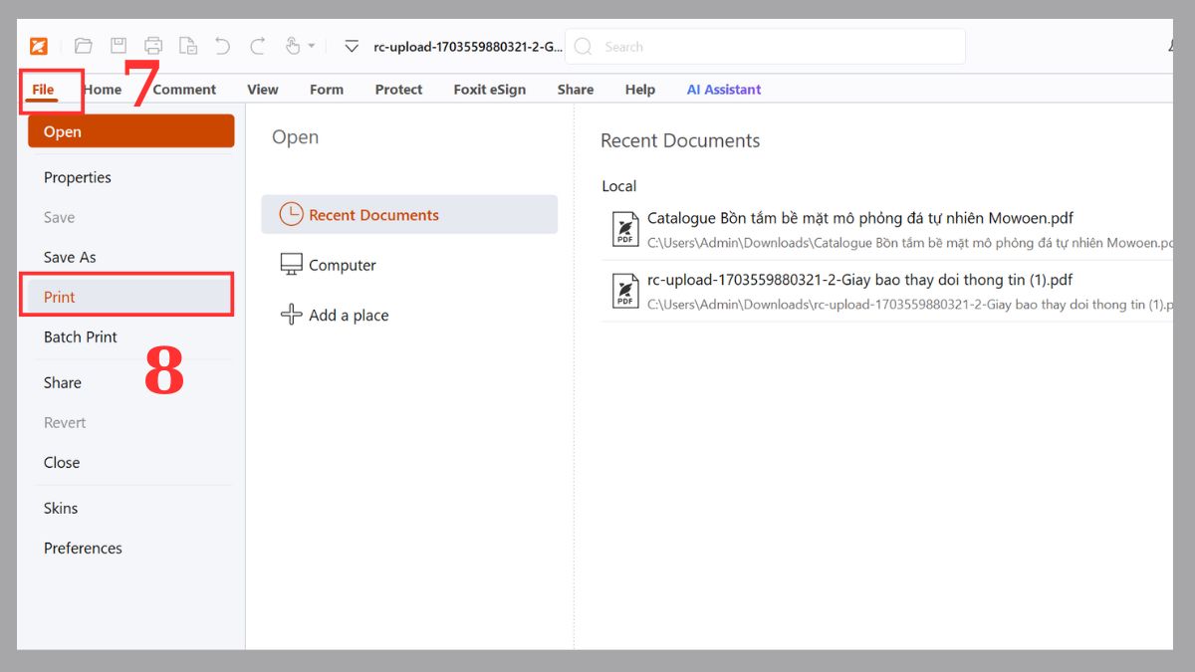Click Add a place option

(x=349, y=315)
